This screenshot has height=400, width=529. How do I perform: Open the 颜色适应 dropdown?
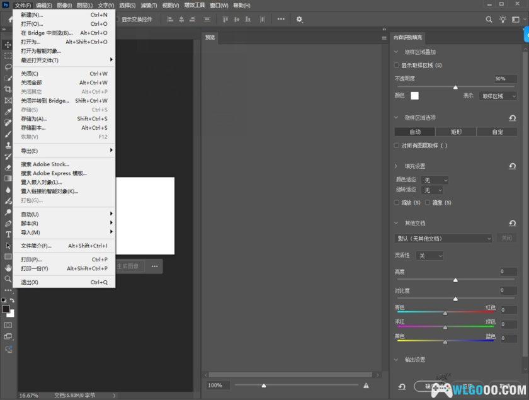click(435, 180)
